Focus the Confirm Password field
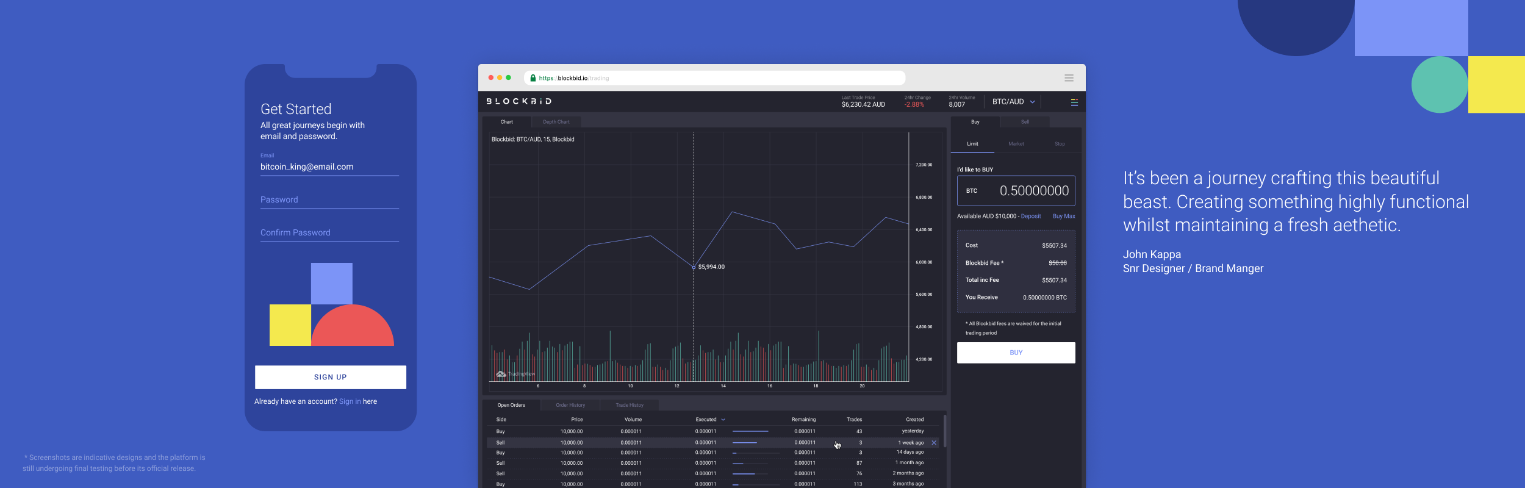This screenshot has height=488, width=1525. (329, 233)
